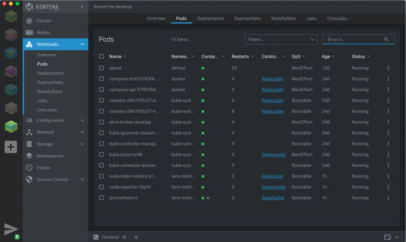This screenshot has height=242, width=406.
Task: Open three-dot menu for alpine pod
Action: (x=388, y=68)
